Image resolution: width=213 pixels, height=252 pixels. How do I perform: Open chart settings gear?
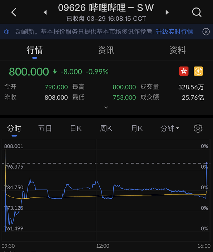coord(198,128)
